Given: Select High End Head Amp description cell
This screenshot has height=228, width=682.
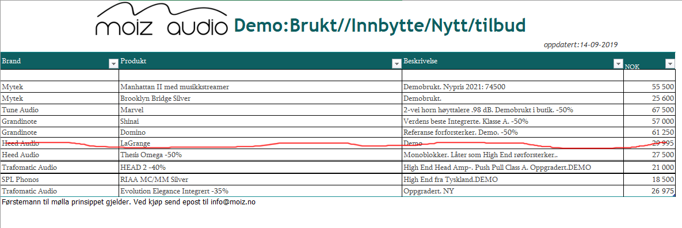Looking at the screenshot, I should 512,168.
